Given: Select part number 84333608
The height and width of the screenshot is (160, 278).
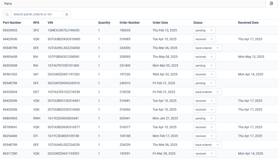Looking at the screenshot, I should (x=10, y=65).
